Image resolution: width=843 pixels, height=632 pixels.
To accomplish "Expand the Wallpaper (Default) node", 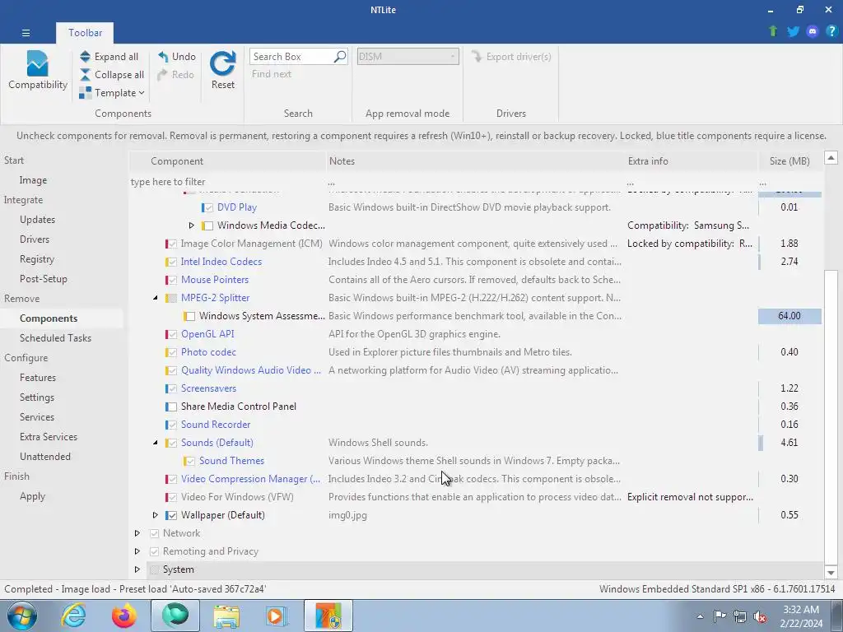I will [x=156, y=515].
